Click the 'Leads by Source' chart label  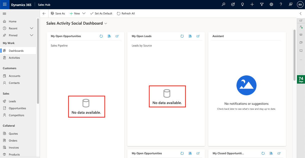pos(142,46)
